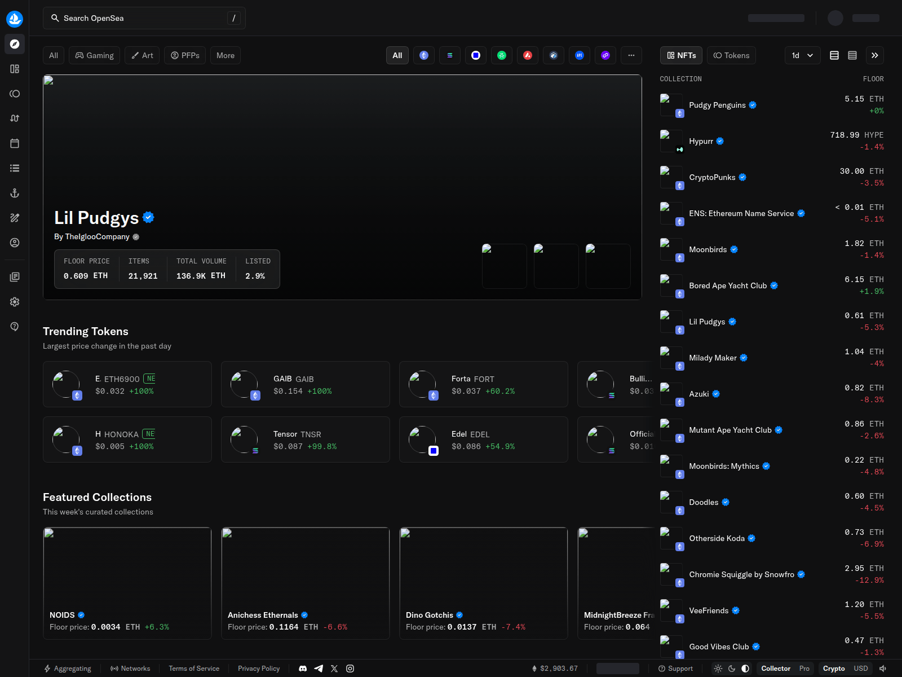The height and width of the screenshot is (677, 902).
Task: Open the More categories menu
Action: pos(225,55)
